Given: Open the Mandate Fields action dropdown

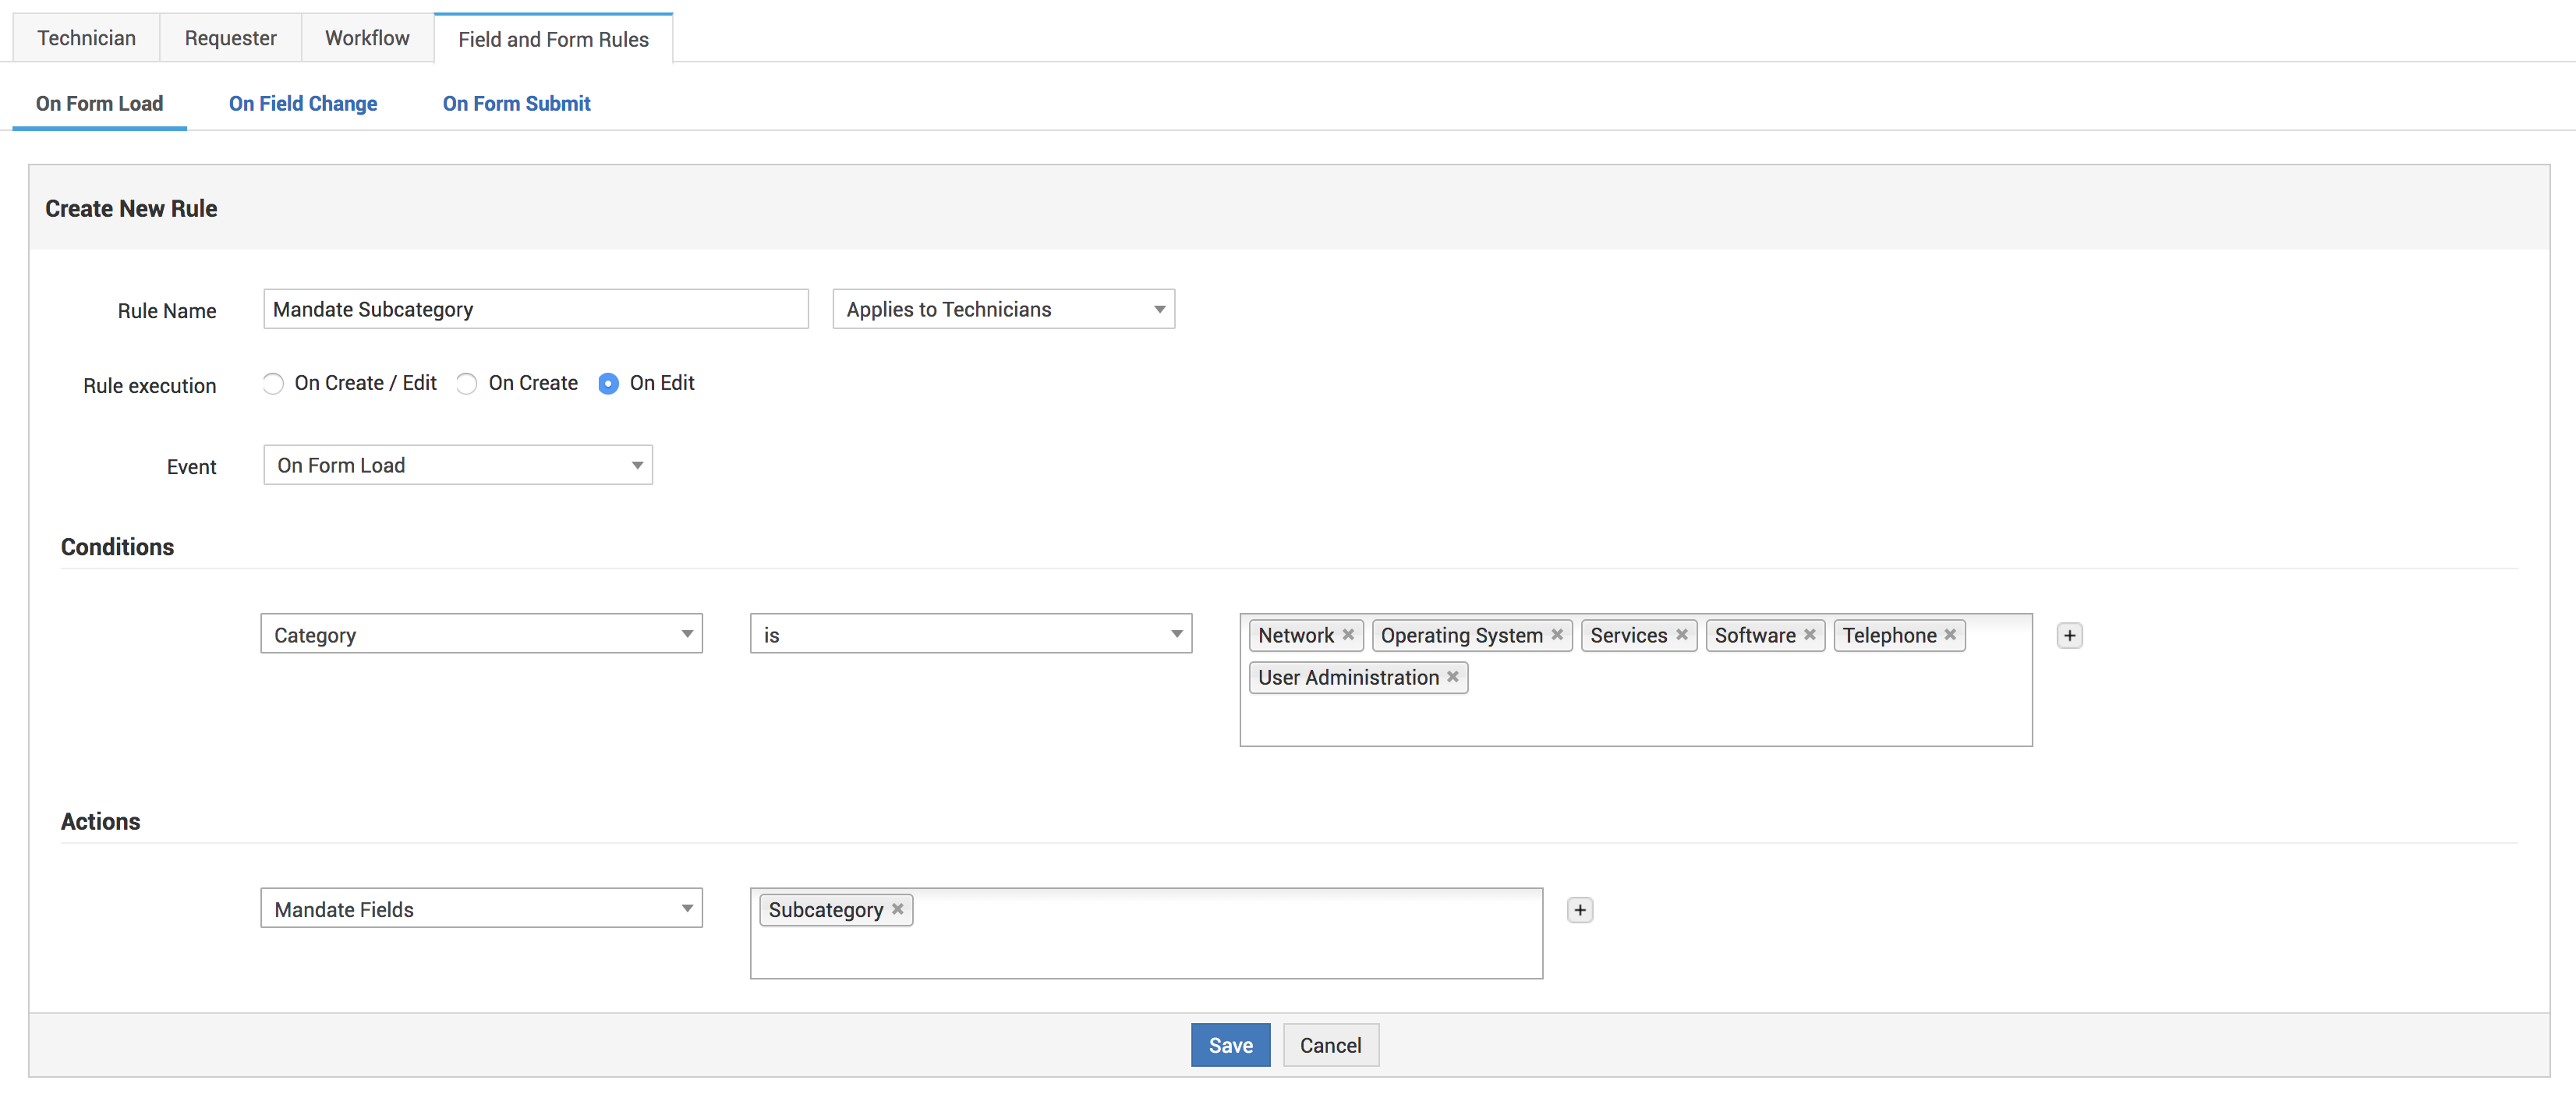Looking at the screenshot, I should click(481, 909).
